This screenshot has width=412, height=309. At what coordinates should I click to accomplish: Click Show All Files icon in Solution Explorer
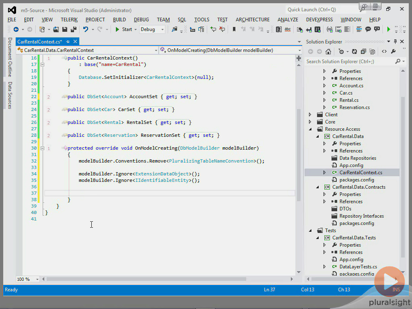click(372, 51)
